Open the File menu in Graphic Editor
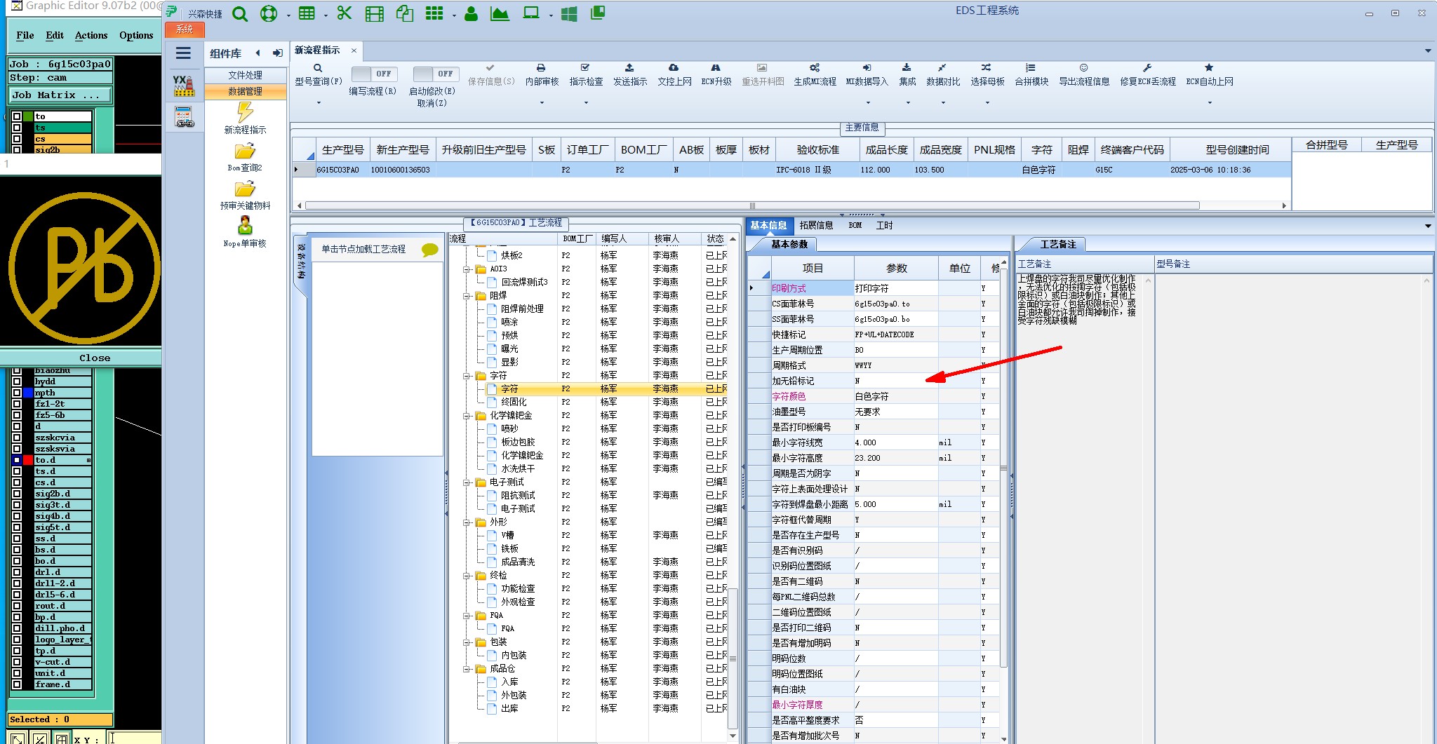The height and width of the screenshot is (744, 1437). click(25, 35)
